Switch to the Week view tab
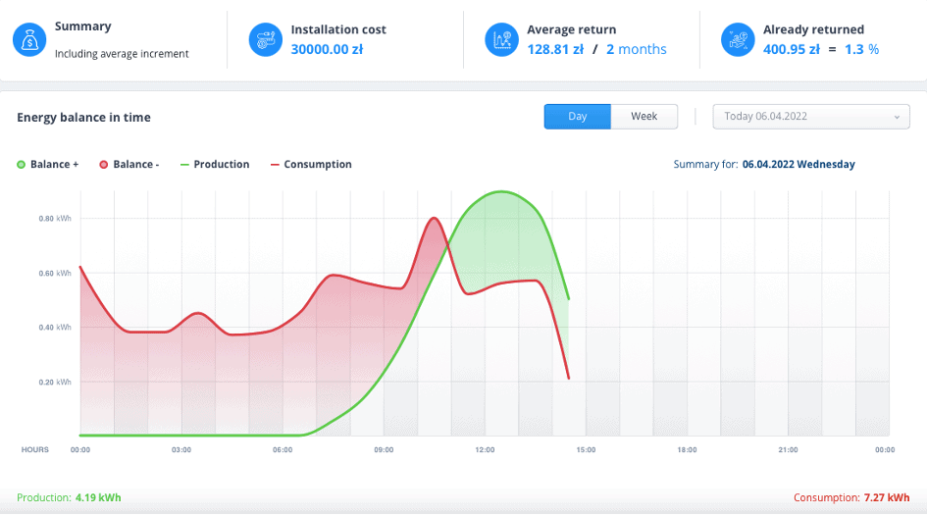This screenshot has width=927, height=515. click(644, 117)
